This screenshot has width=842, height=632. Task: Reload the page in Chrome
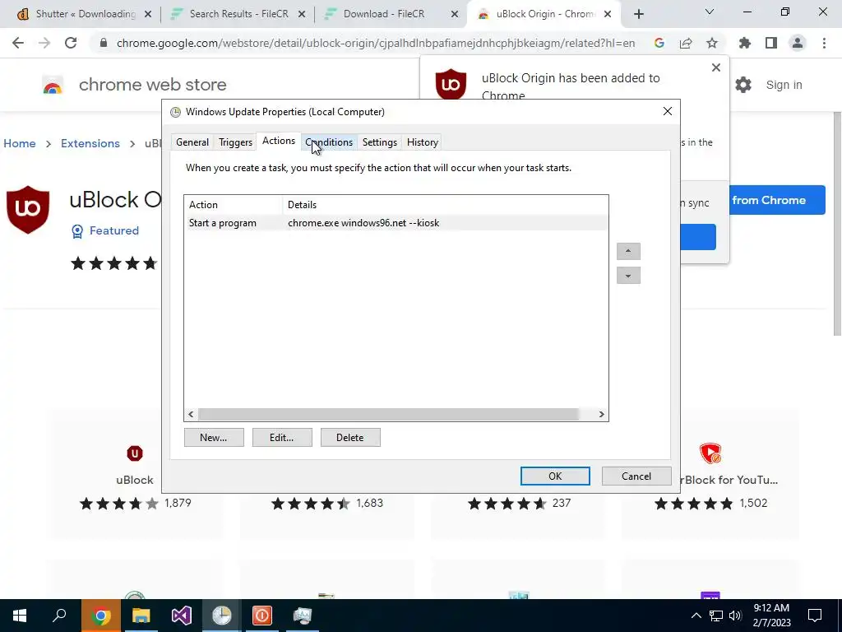(x=71, y=43)
